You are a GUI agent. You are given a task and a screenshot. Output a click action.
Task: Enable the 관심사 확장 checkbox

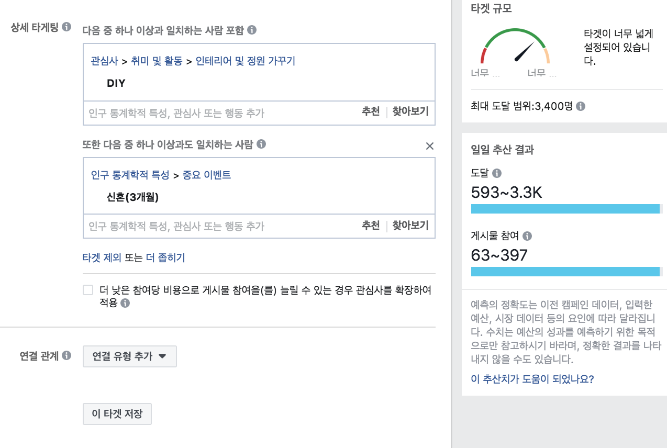pyautogui.click(x=87, y=289)
